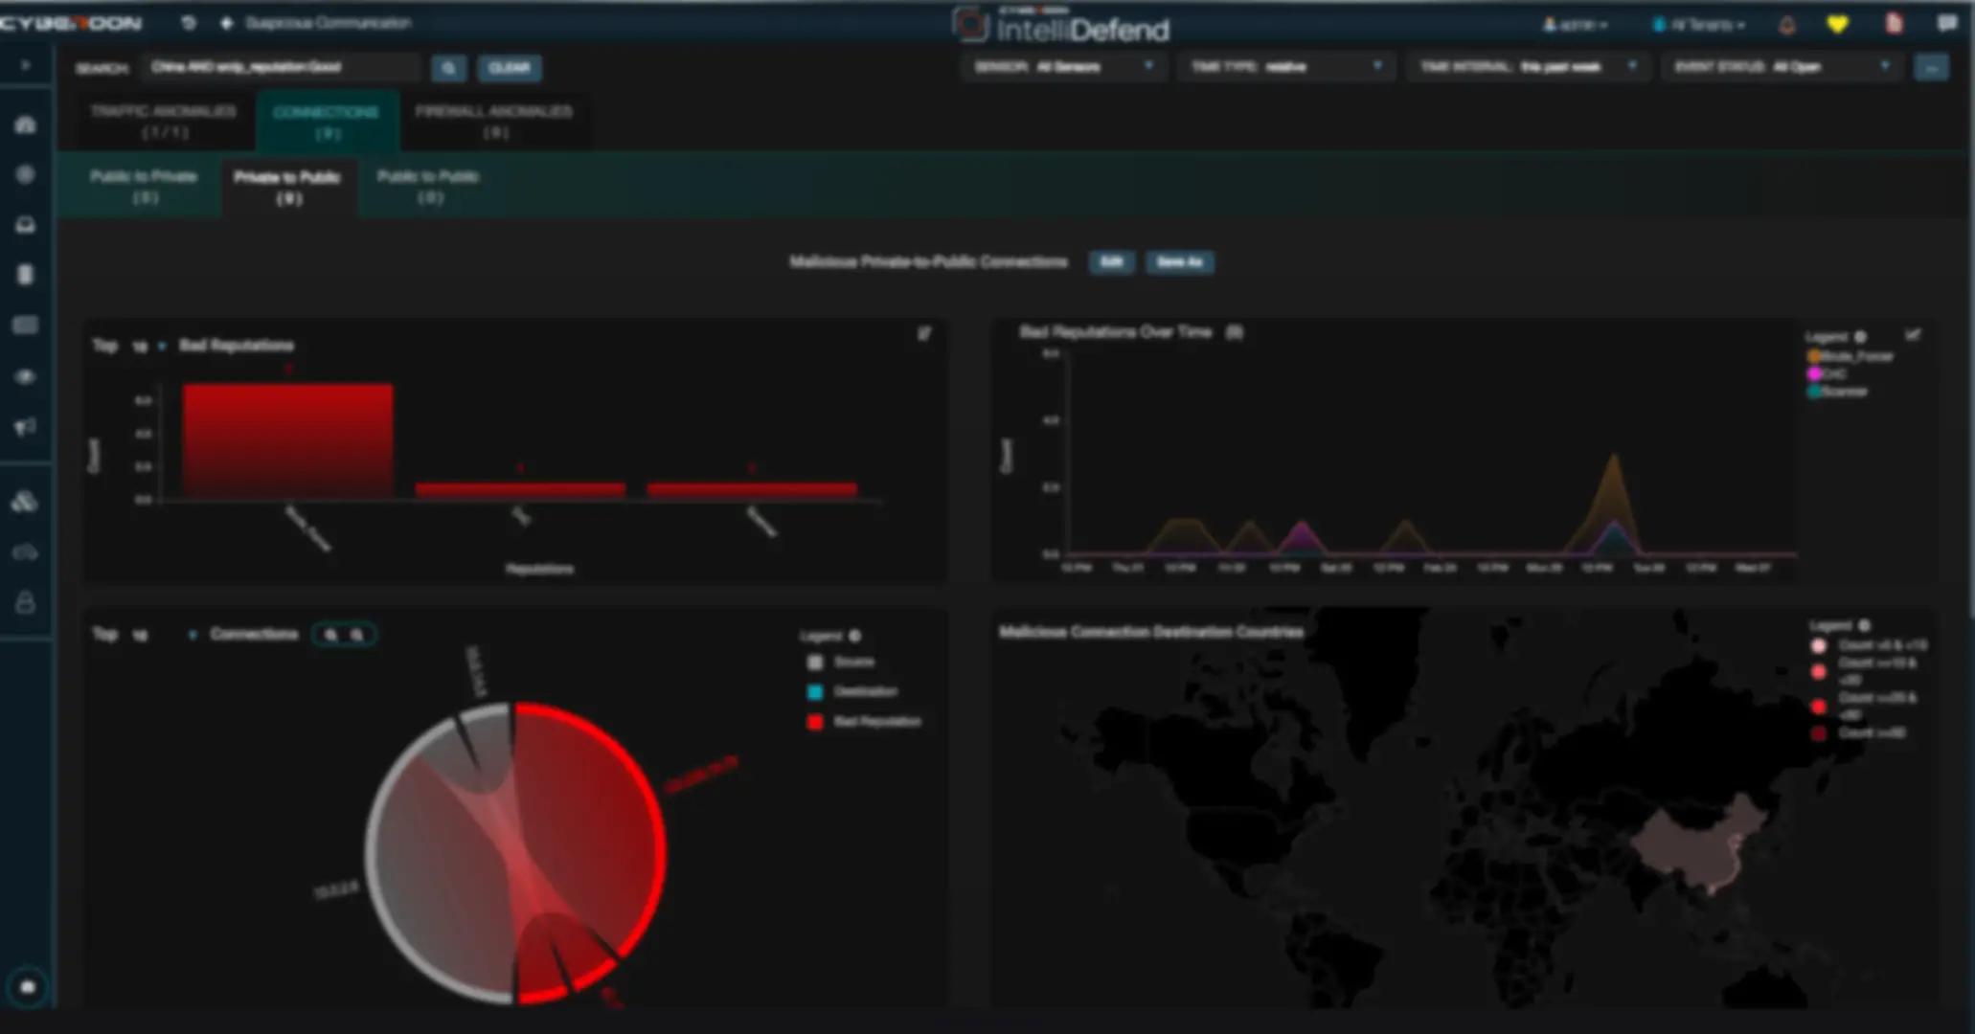Toggle the magenta legend series

pos(1827,374)
